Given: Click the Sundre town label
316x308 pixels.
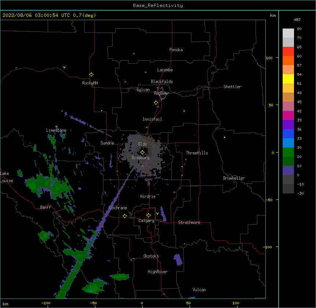Looking at the screenshot, I should click(x=107, y=143).
